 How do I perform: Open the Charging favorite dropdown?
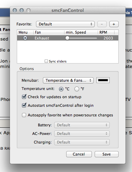(x=82, y=142)
